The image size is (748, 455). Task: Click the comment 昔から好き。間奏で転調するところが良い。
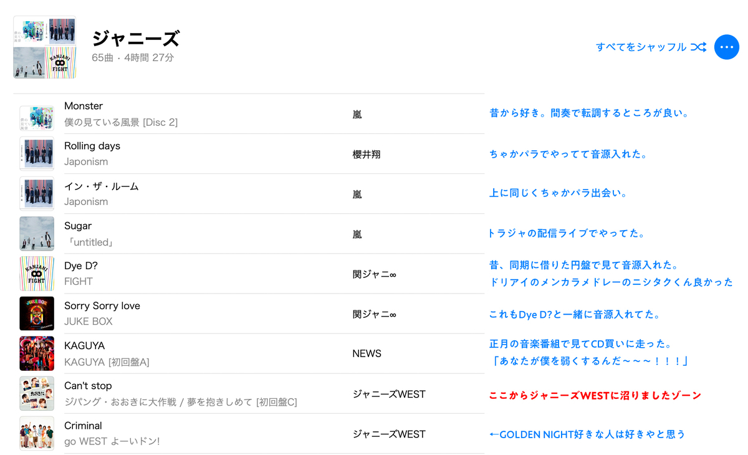click(589, 113)
